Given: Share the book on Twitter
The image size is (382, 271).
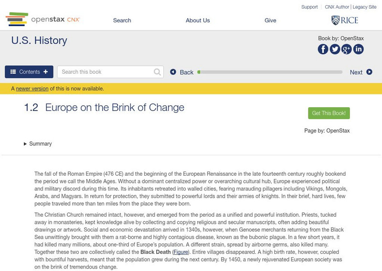Looking at the screenshot, I should pyautogui.click(x=335, y=49).
